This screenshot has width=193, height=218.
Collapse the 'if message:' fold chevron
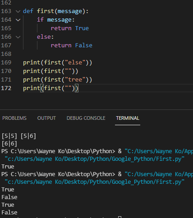(18, 20)
